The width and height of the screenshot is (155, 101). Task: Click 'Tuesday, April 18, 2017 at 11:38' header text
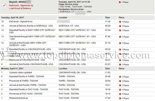[74, 2]
